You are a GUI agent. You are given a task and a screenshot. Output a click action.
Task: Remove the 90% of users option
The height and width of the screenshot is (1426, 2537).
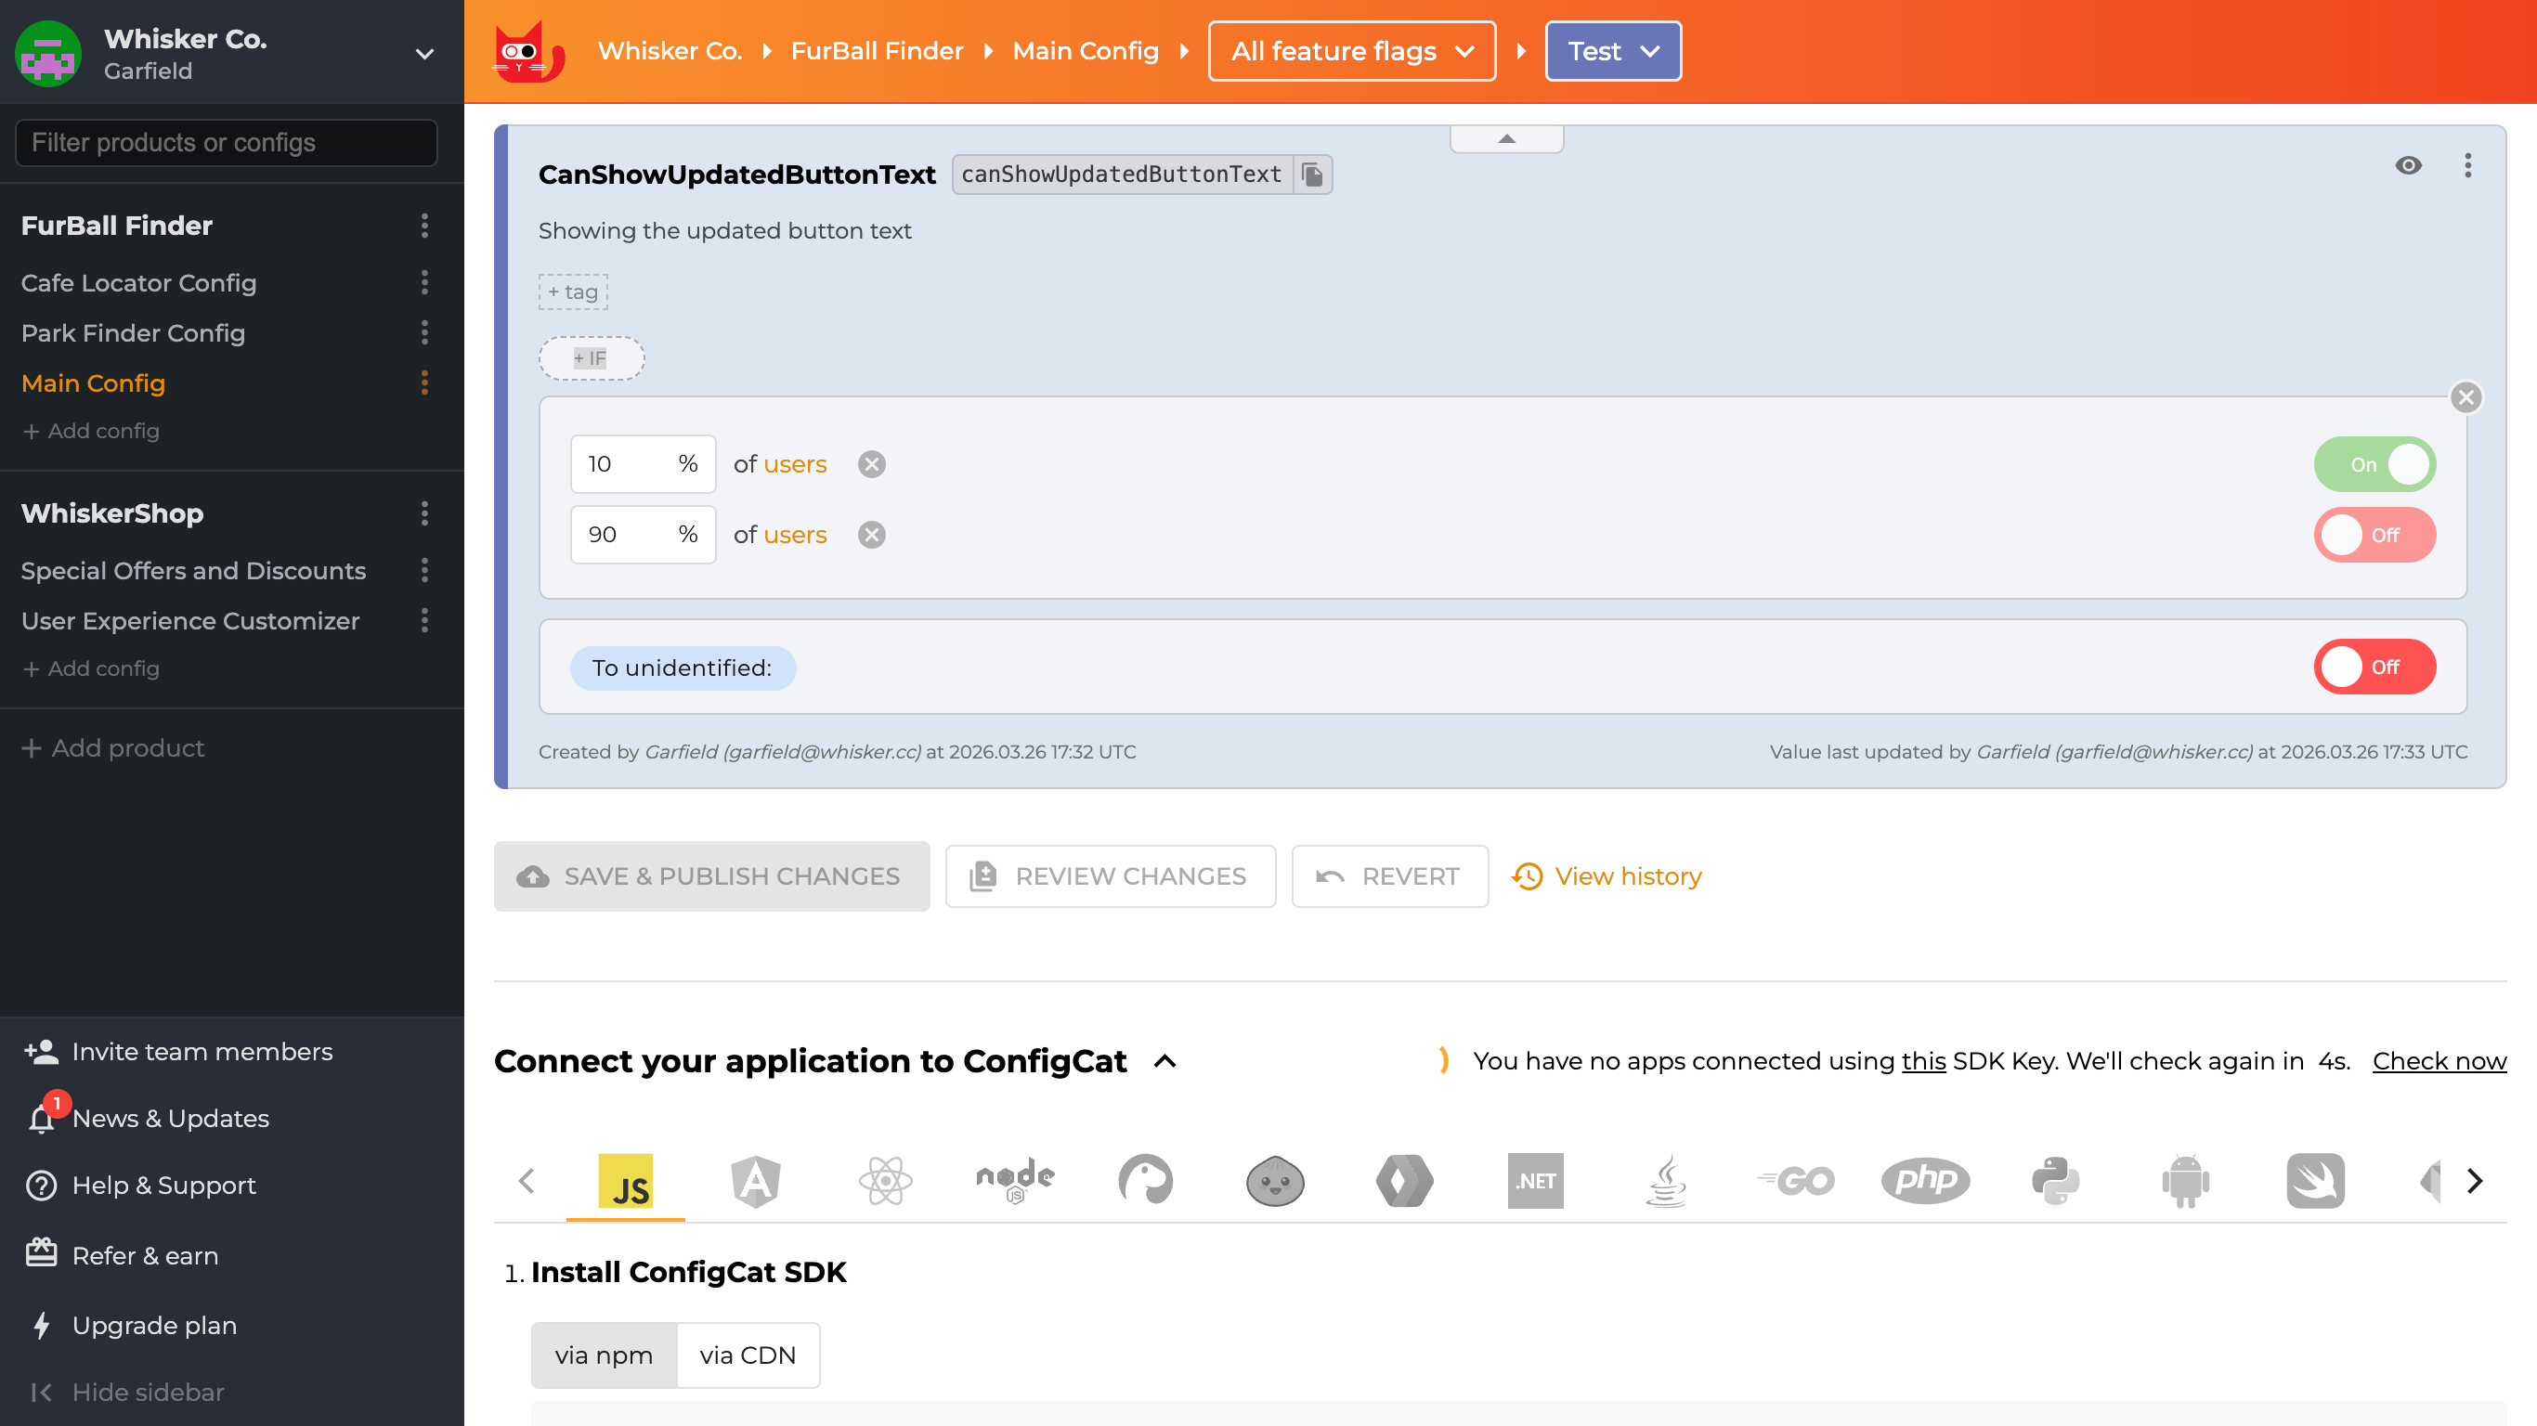pyautogui.click(x=872, y=535)
